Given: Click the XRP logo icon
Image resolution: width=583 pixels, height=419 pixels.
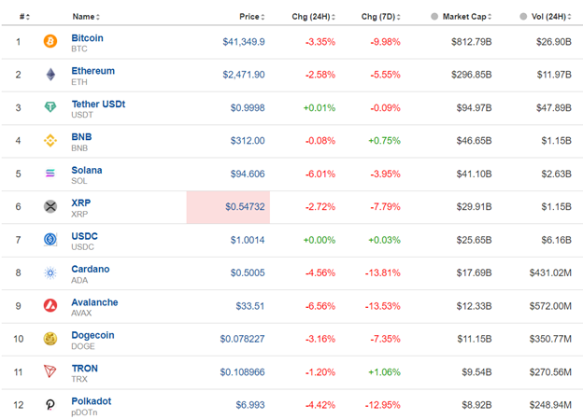Looking at the screenshot, I should [50, 206].
